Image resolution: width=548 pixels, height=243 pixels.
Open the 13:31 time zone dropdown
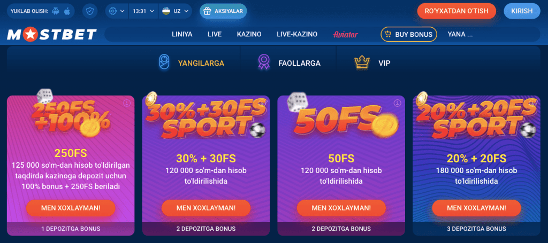[x=143, y=11]
